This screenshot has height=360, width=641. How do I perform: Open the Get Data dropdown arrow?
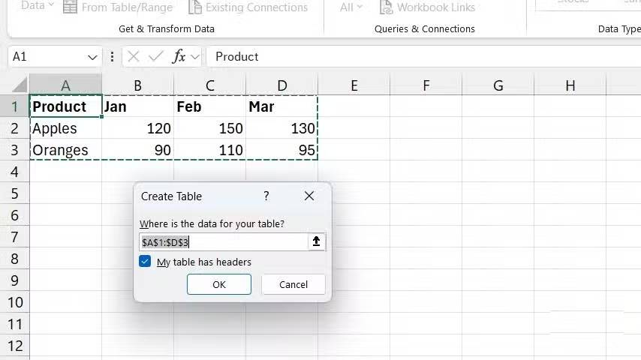click(50, 6)
